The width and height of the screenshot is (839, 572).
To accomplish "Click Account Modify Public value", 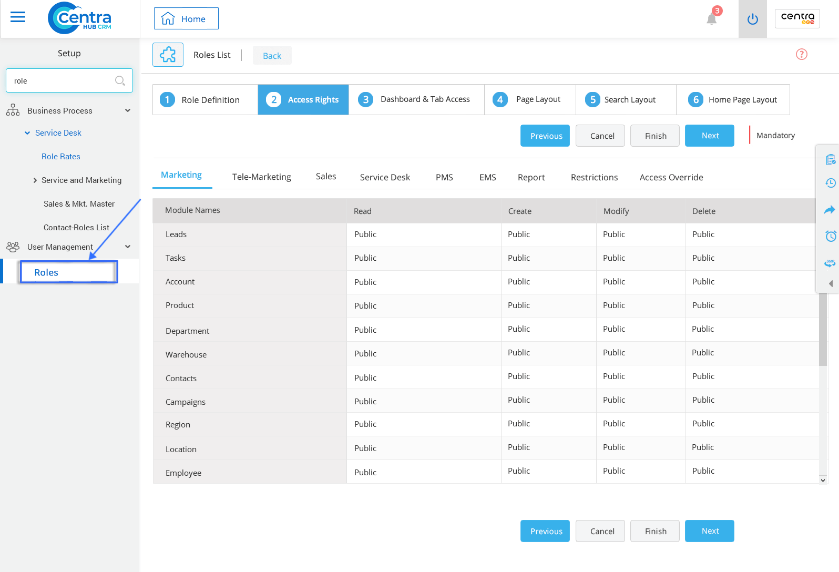I will point(614,282).
